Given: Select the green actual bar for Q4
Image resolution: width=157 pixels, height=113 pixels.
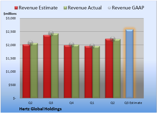Looking at the screenshot, I should [75, 71].
